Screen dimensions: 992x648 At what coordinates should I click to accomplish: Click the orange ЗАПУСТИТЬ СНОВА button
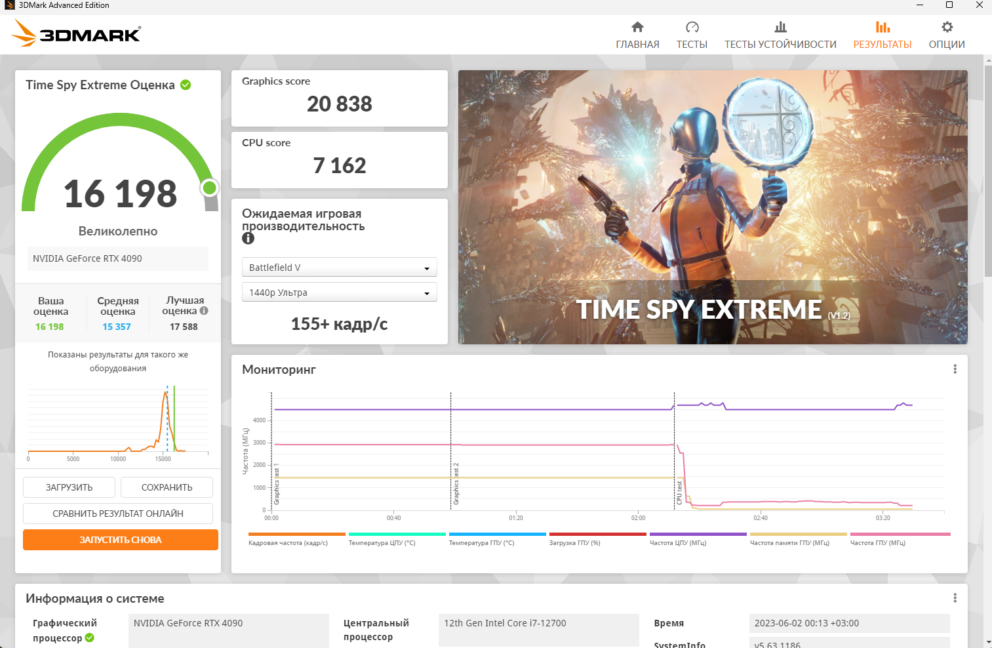click(121, 540)
